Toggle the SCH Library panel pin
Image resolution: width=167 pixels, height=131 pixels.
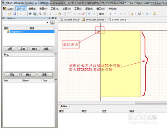point(53,18)
